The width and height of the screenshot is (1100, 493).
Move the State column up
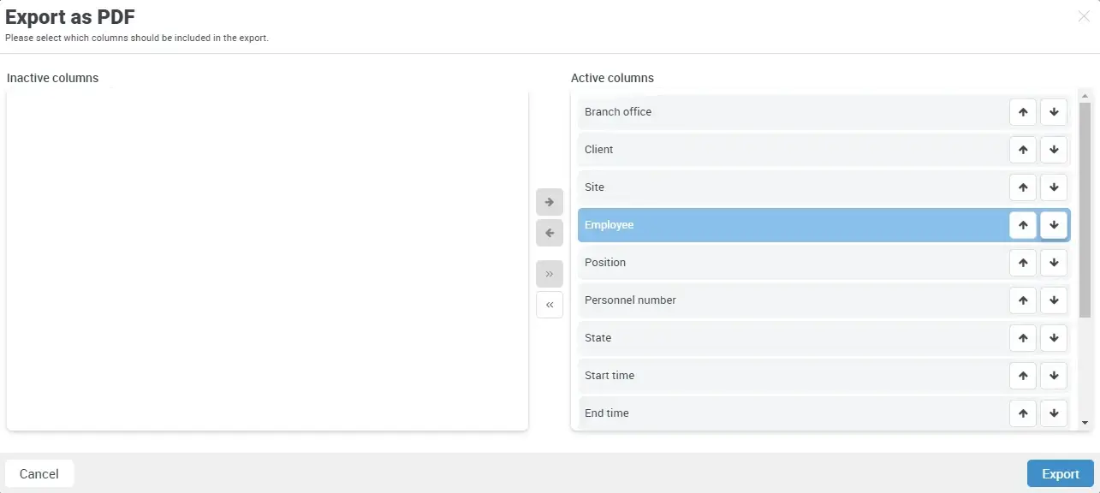pyautogui.click(x=1023, y=338)
